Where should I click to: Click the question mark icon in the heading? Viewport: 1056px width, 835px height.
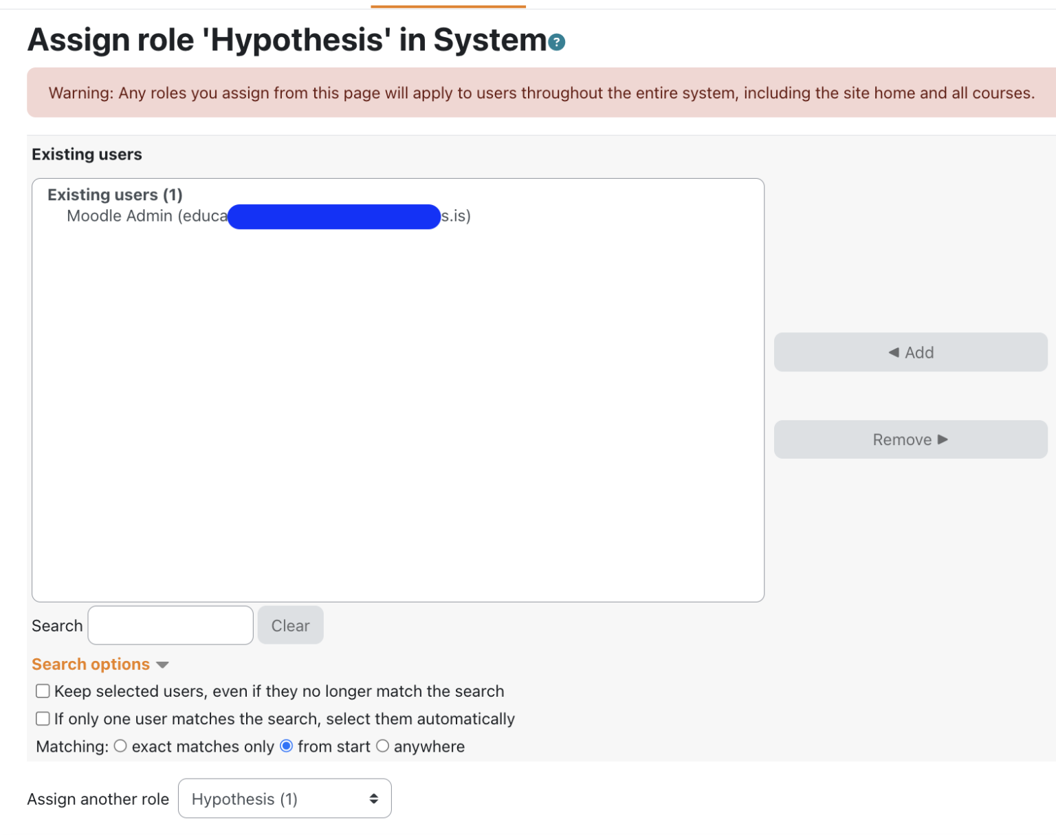pos(555,42)
